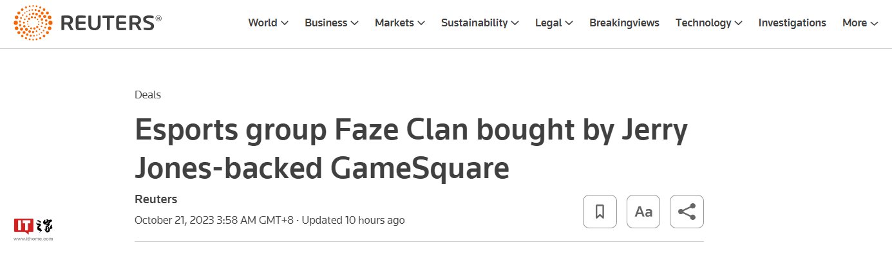Expand the Markets dropdown chevron

(x=421, y=23)
